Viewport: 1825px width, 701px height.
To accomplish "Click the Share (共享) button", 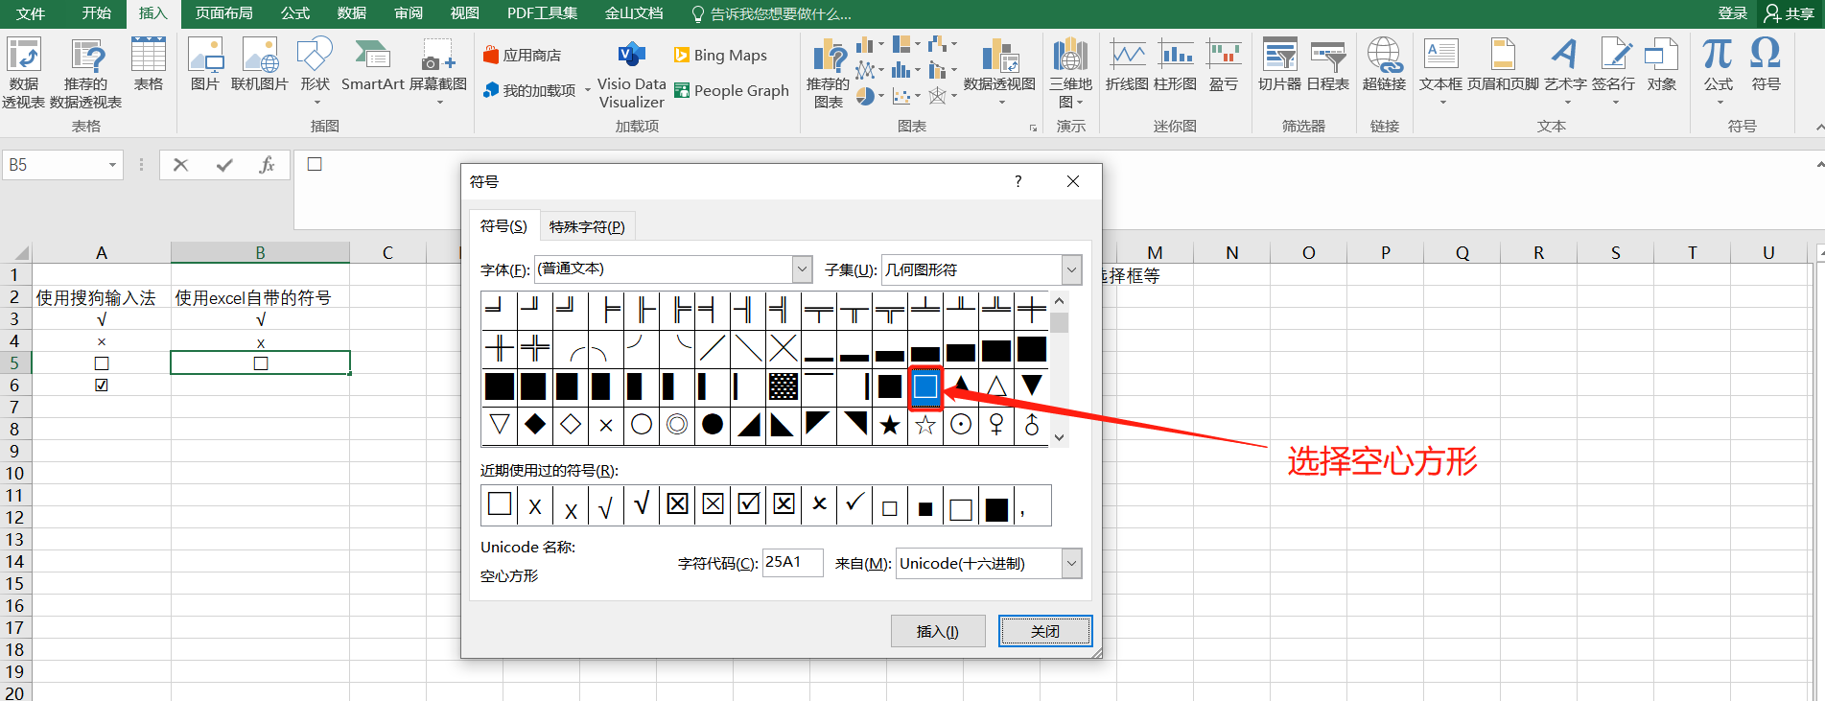I will click(1790, 13).
